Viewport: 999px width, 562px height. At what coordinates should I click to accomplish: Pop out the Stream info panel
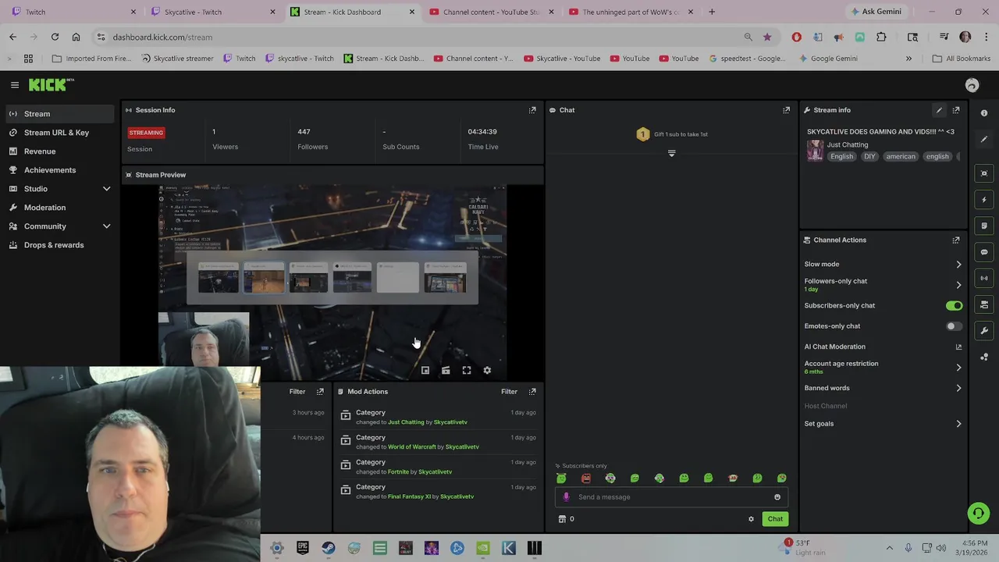956,110
